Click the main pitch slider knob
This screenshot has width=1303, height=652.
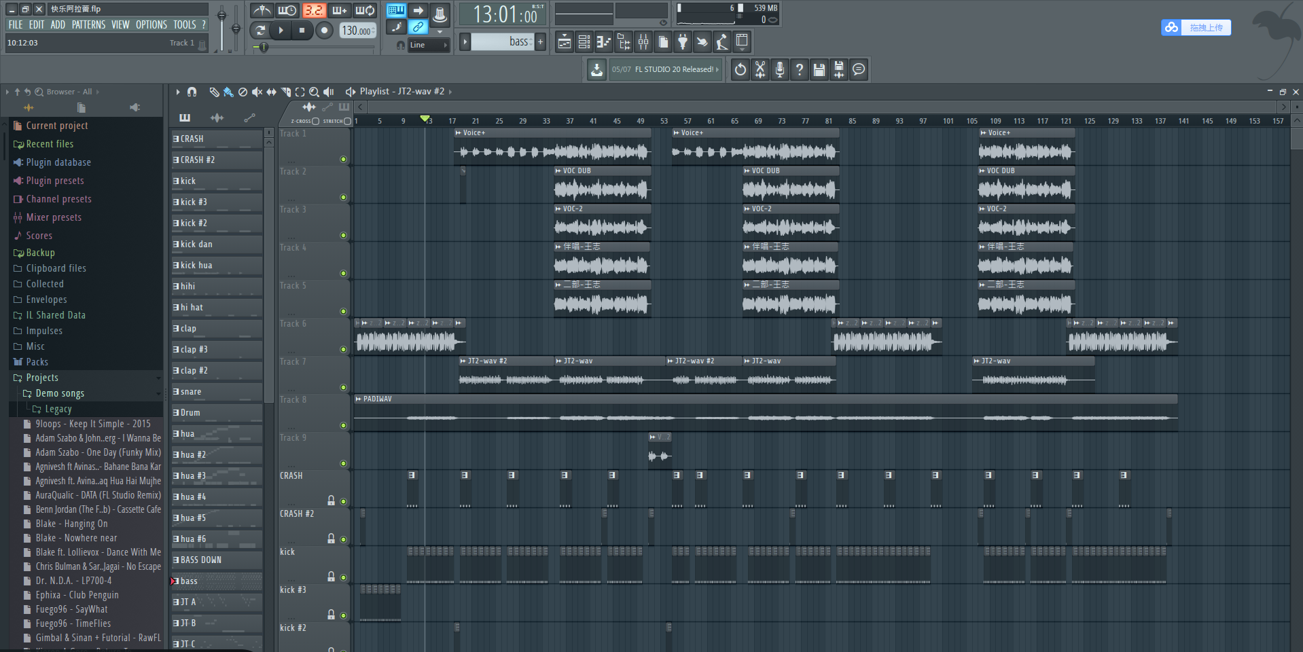236,29
